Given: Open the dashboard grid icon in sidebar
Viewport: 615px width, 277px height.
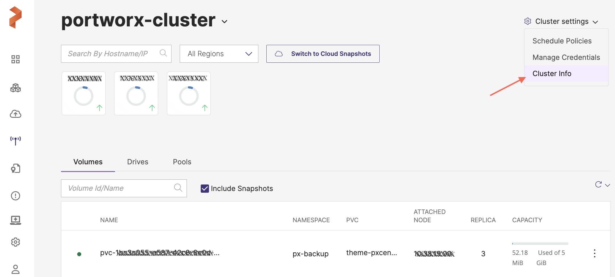Looking at the screenshot, I should point(15,59).
